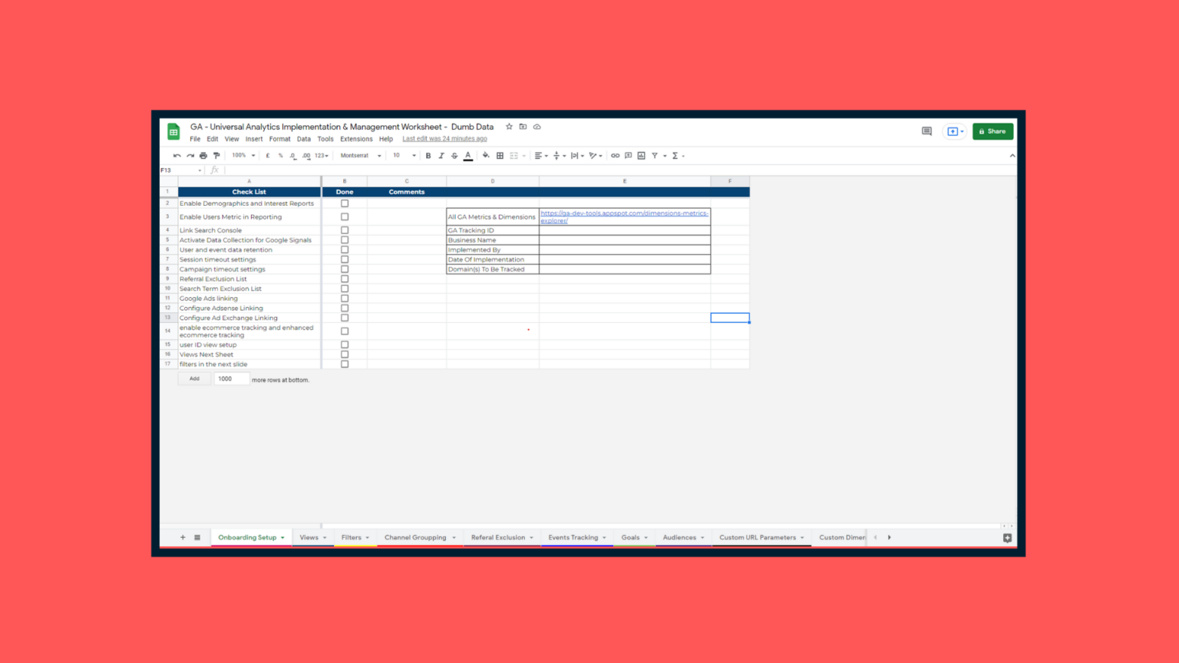This screenshot has width=1179, height=663.
Task: Undo the last action
Action: [177, 155]
